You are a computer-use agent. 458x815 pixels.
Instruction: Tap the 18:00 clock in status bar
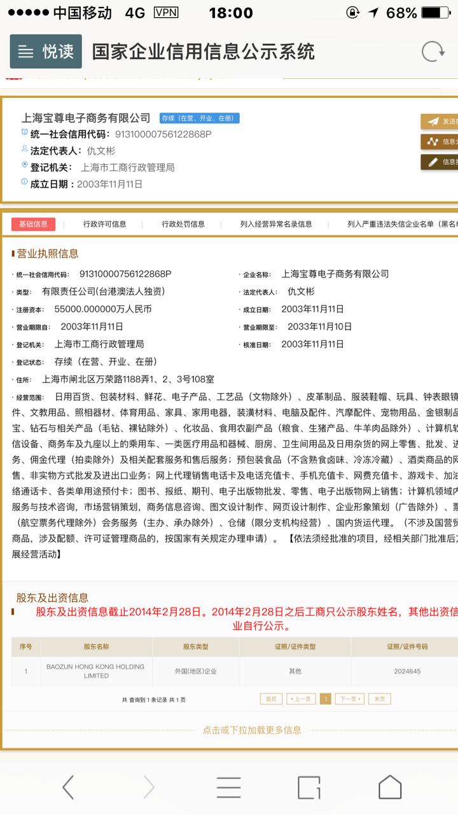point(231,13)
